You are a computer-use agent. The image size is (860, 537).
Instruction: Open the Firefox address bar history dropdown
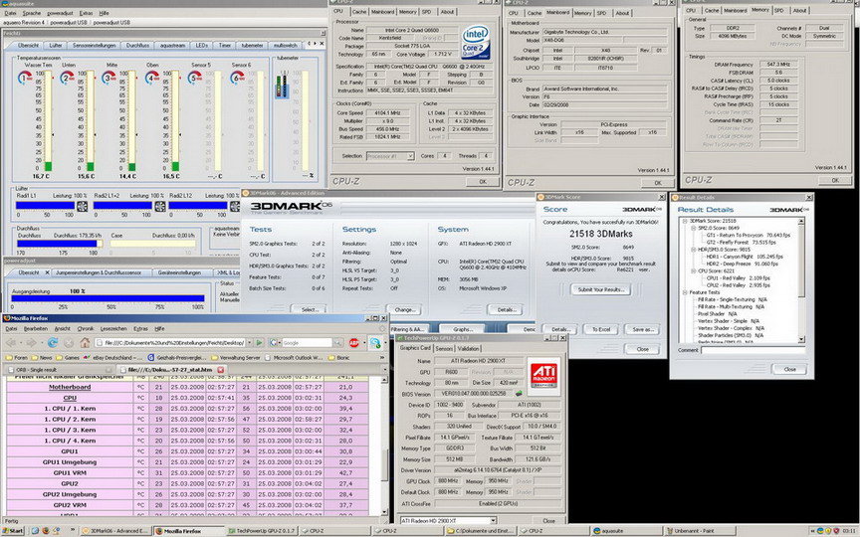249,342
